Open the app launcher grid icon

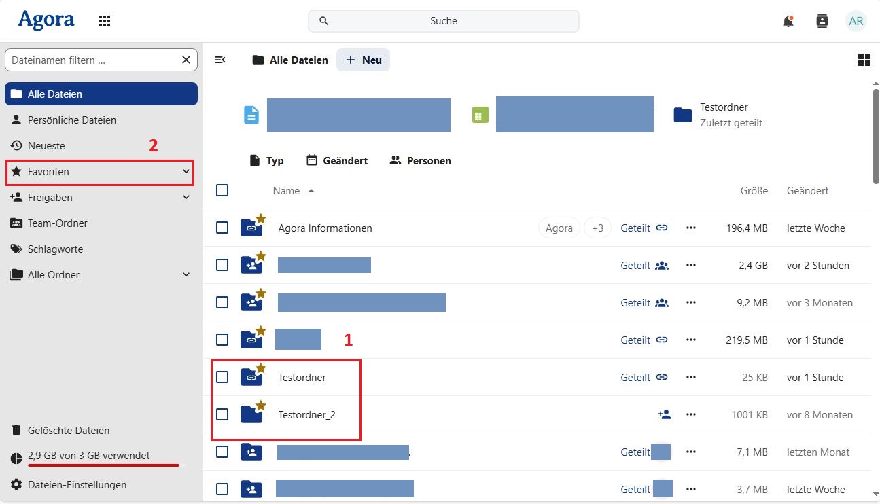pyautogui.click(x=105, y=21)
